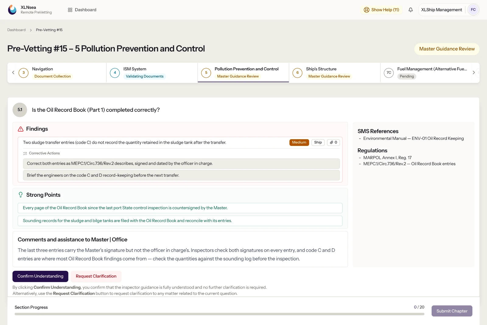Click the step 4 circle for ISM System

pos(115,73)
